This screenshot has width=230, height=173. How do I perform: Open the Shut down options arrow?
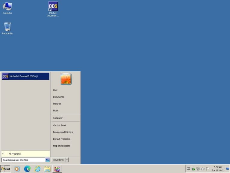tap(67, 160)
